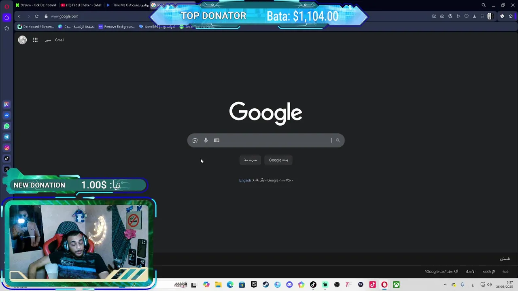Open the Canva home page bookmark
The width and height of the screenshot is (518, 291).
pos(77,27)
